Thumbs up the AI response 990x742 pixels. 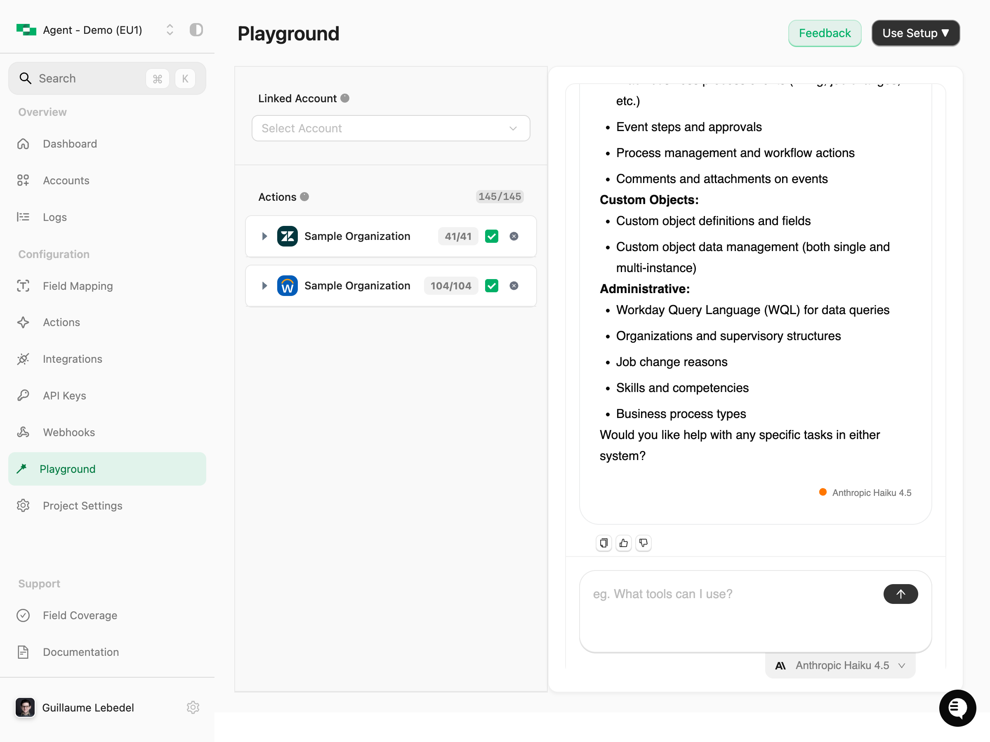coord(623,543)
